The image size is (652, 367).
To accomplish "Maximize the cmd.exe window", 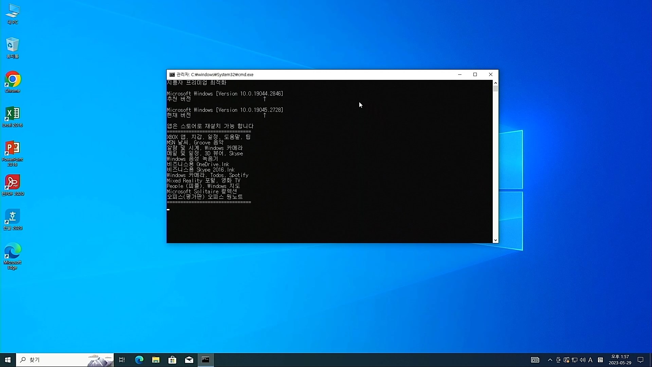I will tap(475, 74).
